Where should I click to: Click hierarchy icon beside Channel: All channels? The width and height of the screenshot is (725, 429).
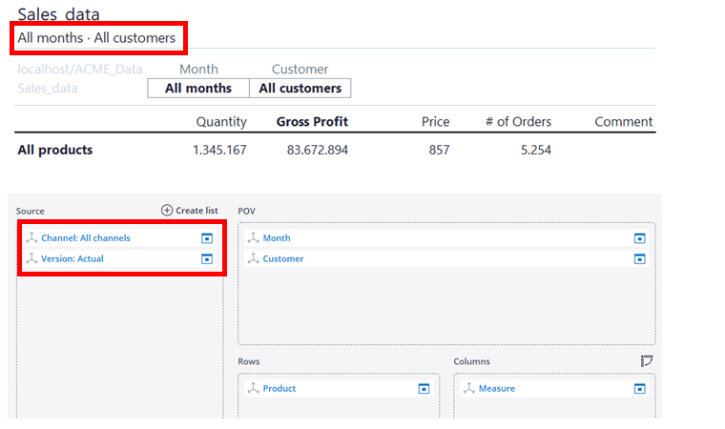[31, 238]
